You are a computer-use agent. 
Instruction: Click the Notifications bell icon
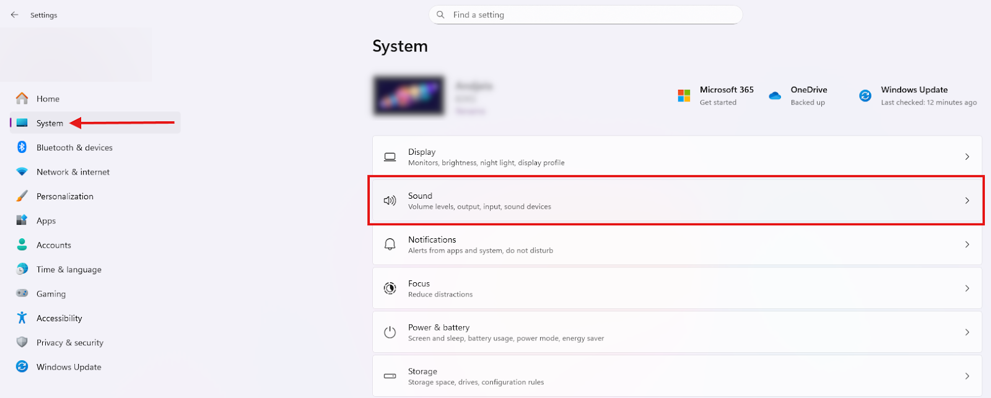pyautogui.click(x=390, y=244)
